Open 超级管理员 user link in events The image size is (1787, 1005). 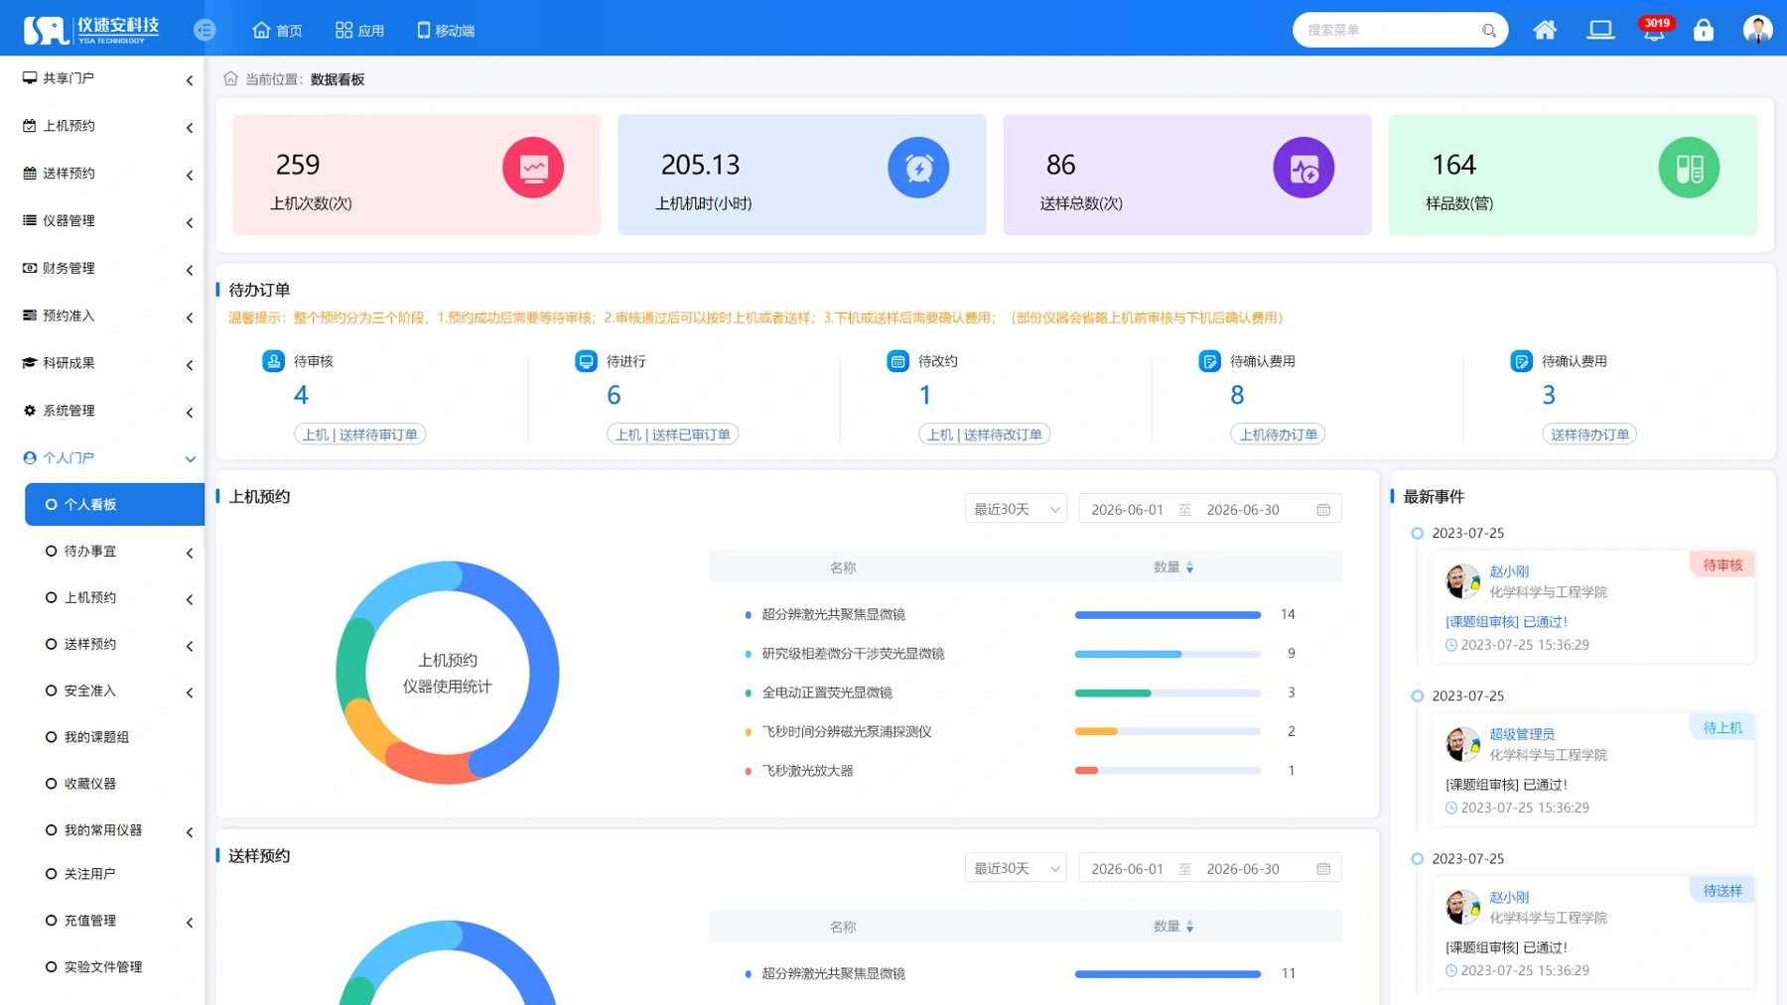pyautogui.click(x=1521, y=734)
